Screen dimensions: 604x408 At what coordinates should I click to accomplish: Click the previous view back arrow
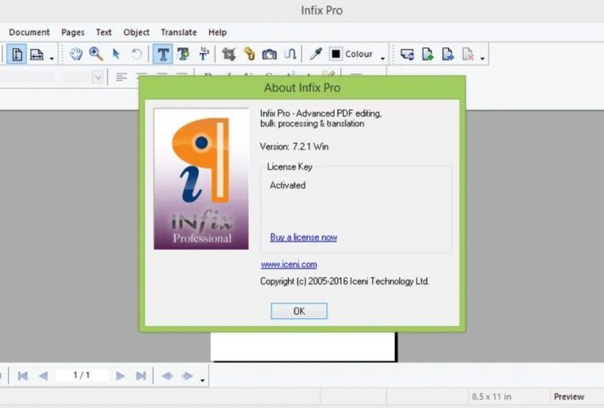(x=167, y=375)
